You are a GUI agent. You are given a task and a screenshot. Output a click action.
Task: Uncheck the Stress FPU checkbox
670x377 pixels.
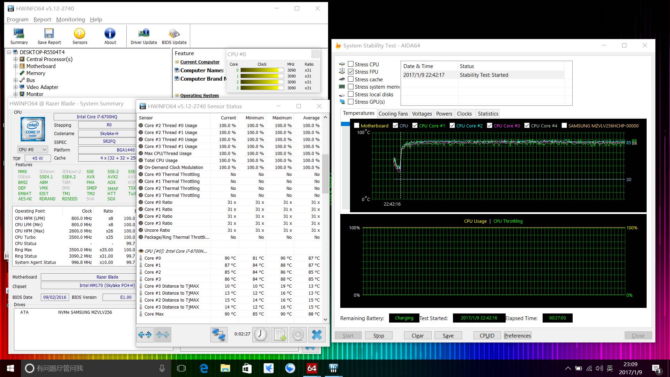(351, 72)
